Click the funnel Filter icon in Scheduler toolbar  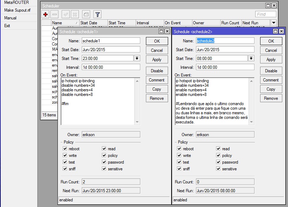coord(97,14)
